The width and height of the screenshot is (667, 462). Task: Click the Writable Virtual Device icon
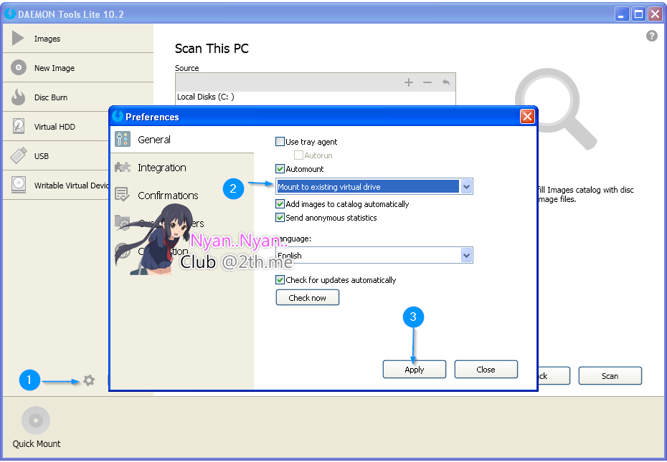click(x=19, y=185)
